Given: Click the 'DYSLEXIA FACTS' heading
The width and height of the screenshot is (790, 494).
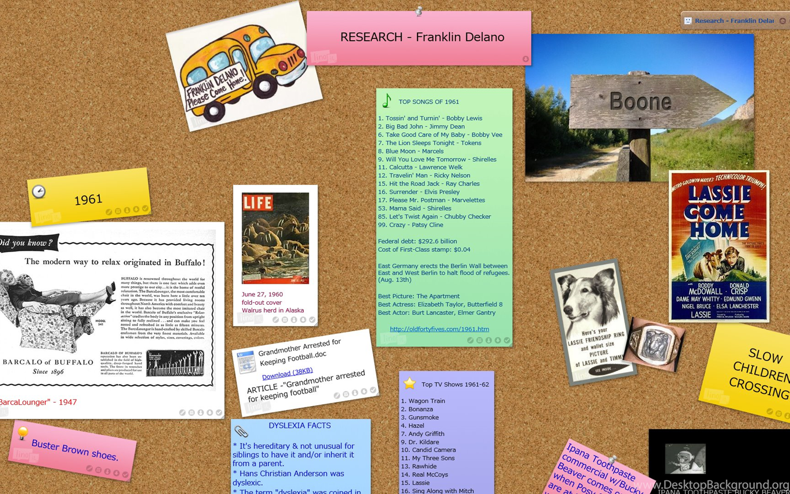Looking at the screenshot, I should [300, 425].
